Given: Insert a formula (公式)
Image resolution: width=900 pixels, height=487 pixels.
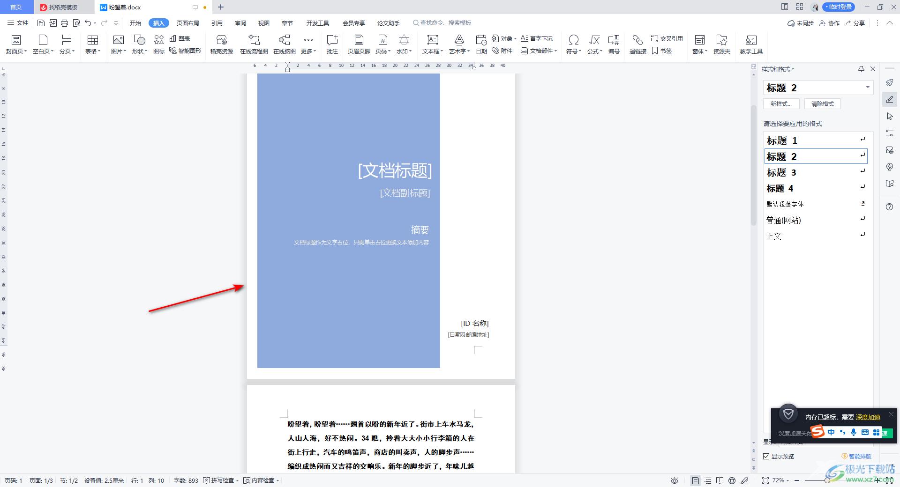Looking at the screenshot, I should click(595, 44).
